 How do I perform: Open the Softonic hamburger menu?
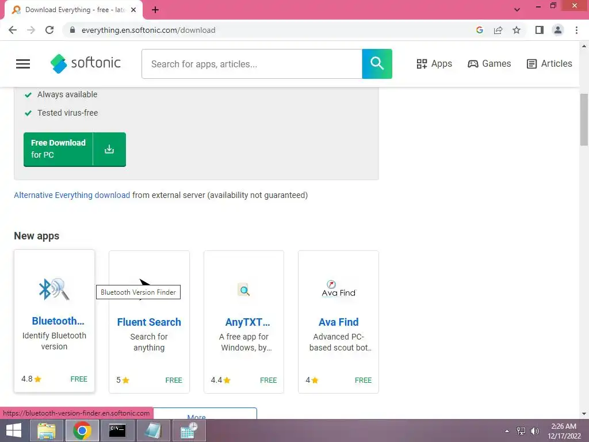coord(23,63)
